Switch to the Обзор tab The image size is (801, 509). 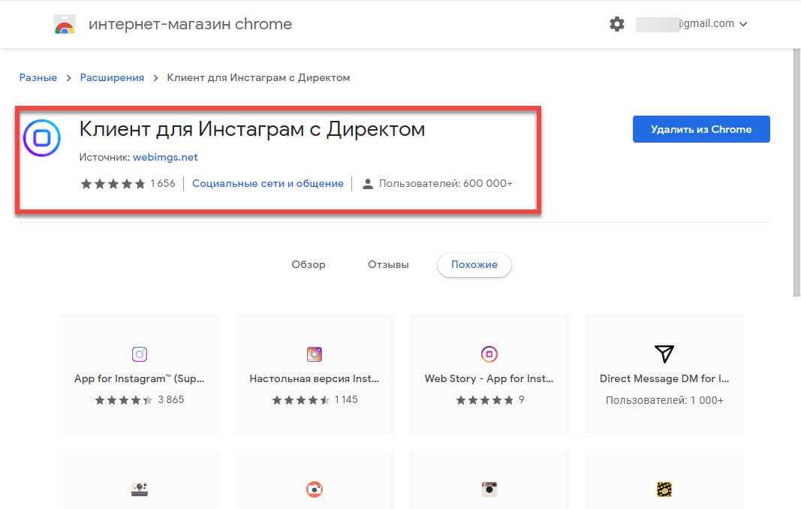[308, 265]
